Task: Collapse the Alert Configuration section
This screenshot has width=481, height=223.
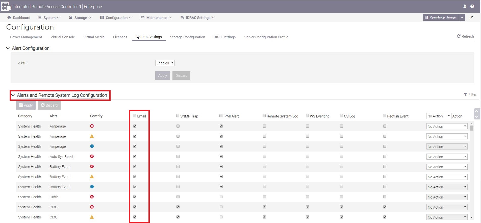Action: tap(8, 48)
